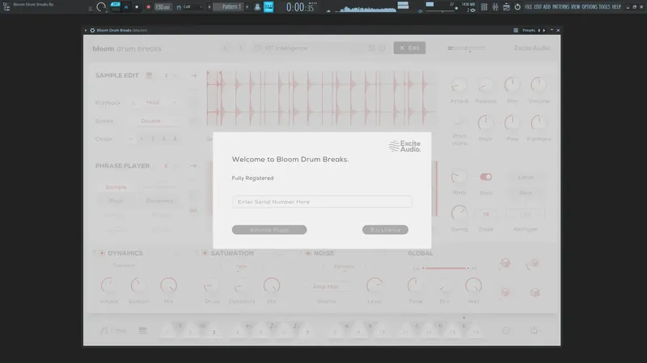Open the HELP menu
This screenshot has width=647, height=363.
click(616, 7)
